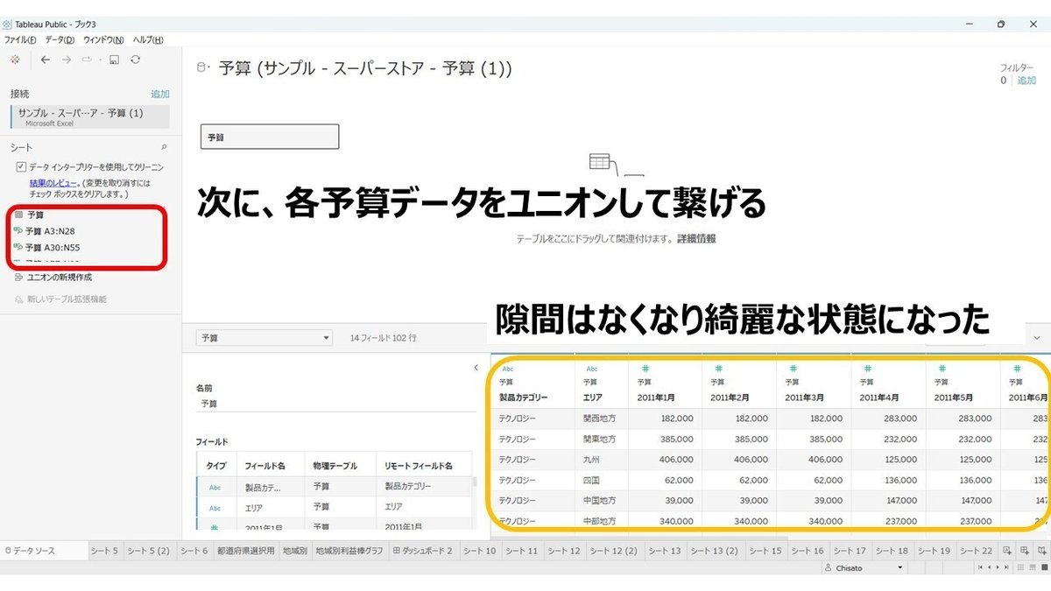Click the save icon in toolbar

click(x=114, y=60)
